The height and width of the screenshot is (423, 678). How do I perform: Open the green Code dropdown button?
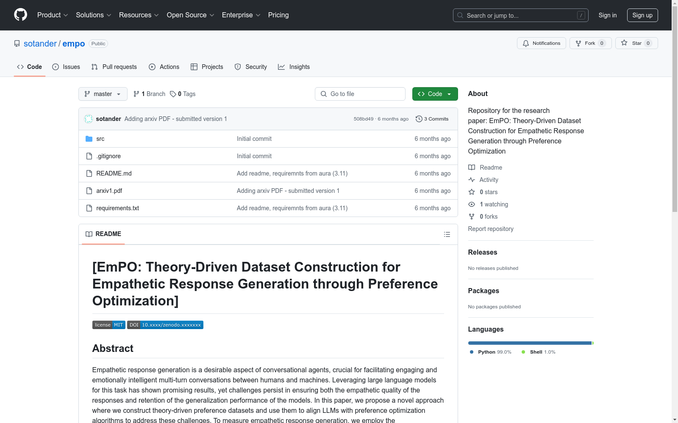click(x=435, y=94)
